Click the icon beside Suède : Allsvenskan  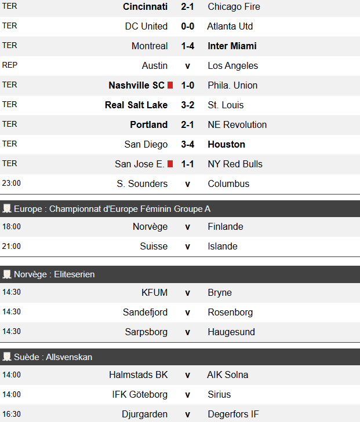[7, 357]
